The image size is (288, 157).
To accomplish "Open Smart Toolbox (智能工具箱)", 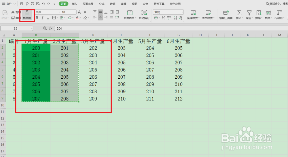I will [x=226, y=15].
